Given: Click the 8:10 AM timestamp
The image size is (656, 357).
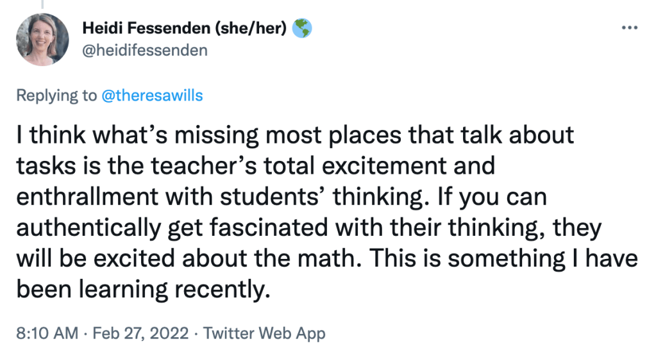Looking at the screenshot, I should click(x=47, y=333).
